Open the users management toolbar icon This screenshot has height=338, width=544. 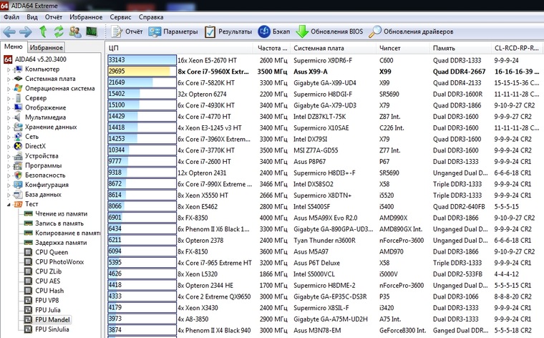(75, 32)
